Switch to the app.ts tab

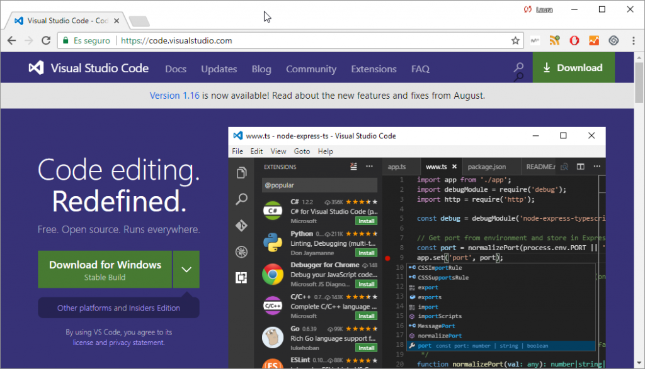(x=397, y=167)
